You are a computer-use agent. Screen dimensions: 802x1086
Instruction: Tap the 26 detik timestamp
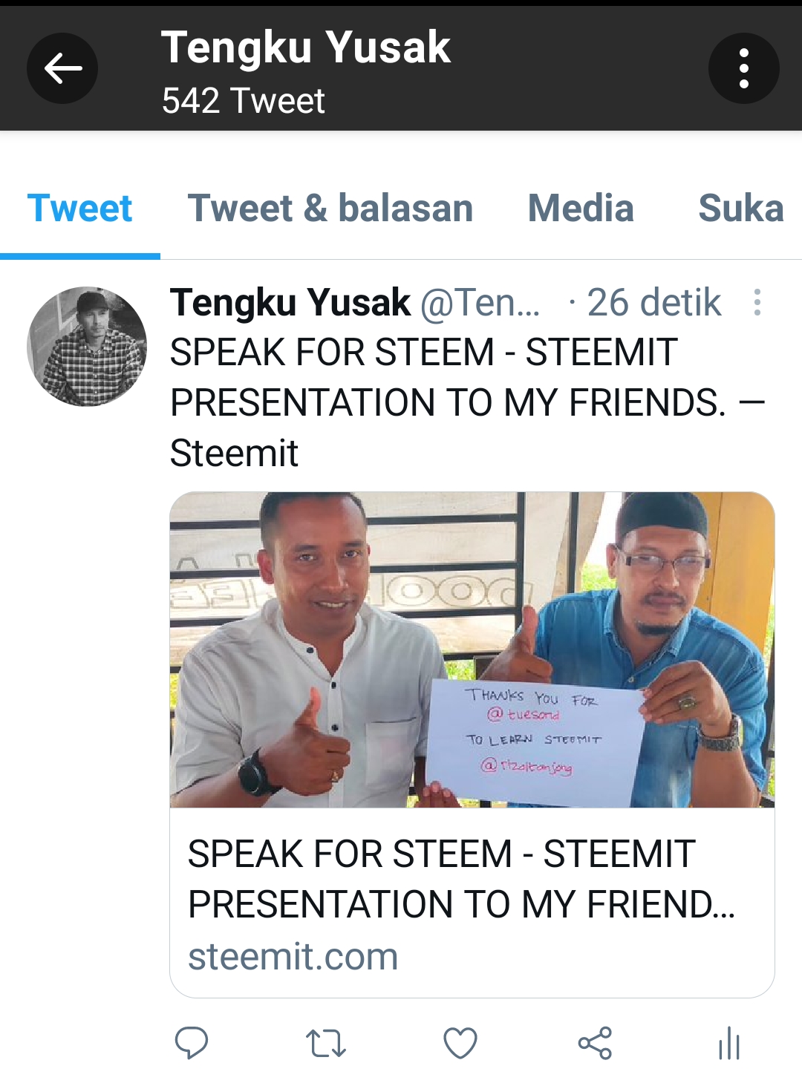(x=653, y=303)
